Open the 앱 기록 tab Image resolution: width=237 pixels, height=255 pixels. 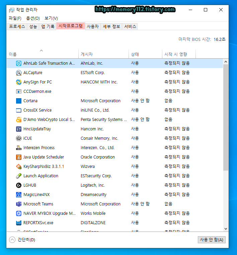[48, 26]
